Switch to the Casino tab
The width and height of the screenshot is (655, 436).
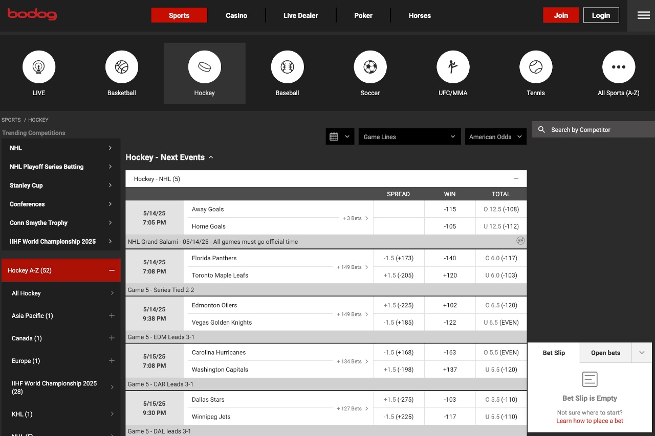(x=236, y=15)
